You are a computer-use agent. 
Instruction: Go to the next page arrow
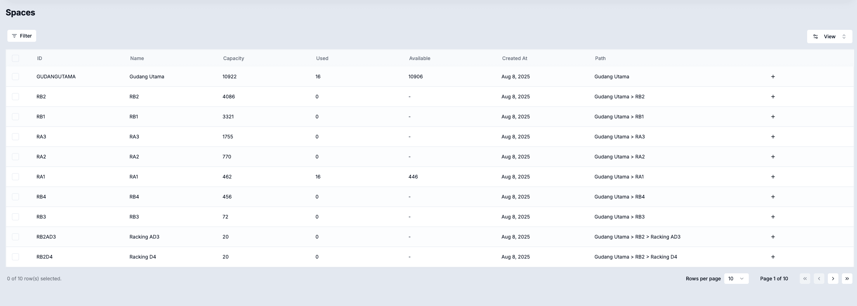[x=833, y=279]
